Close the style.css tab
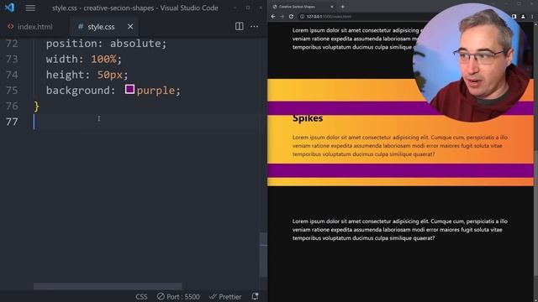 (x=130, y=26)
